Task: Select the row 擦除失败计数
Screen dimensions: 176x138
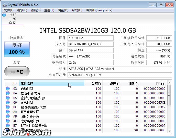Action: [x=86, y=121]
